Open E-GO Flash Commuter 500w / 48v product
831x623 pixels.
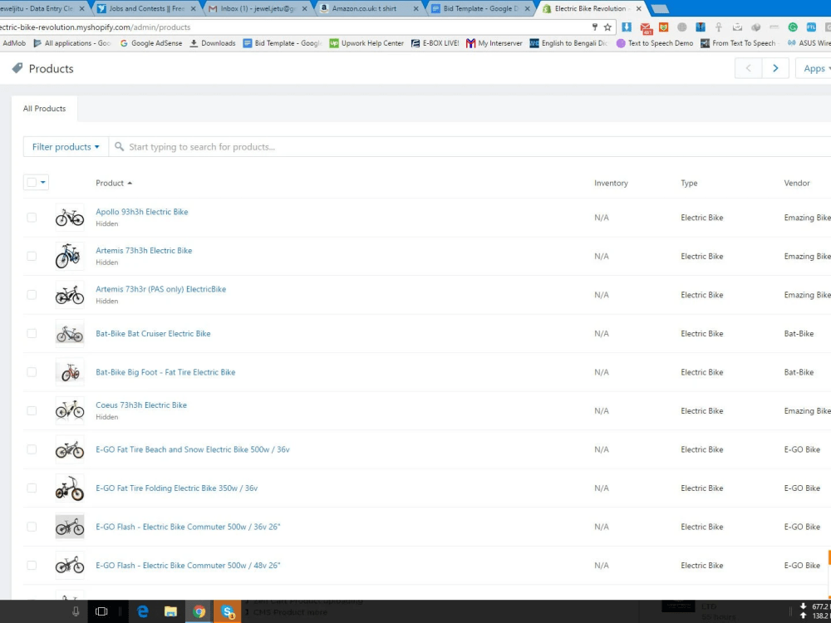188,566
